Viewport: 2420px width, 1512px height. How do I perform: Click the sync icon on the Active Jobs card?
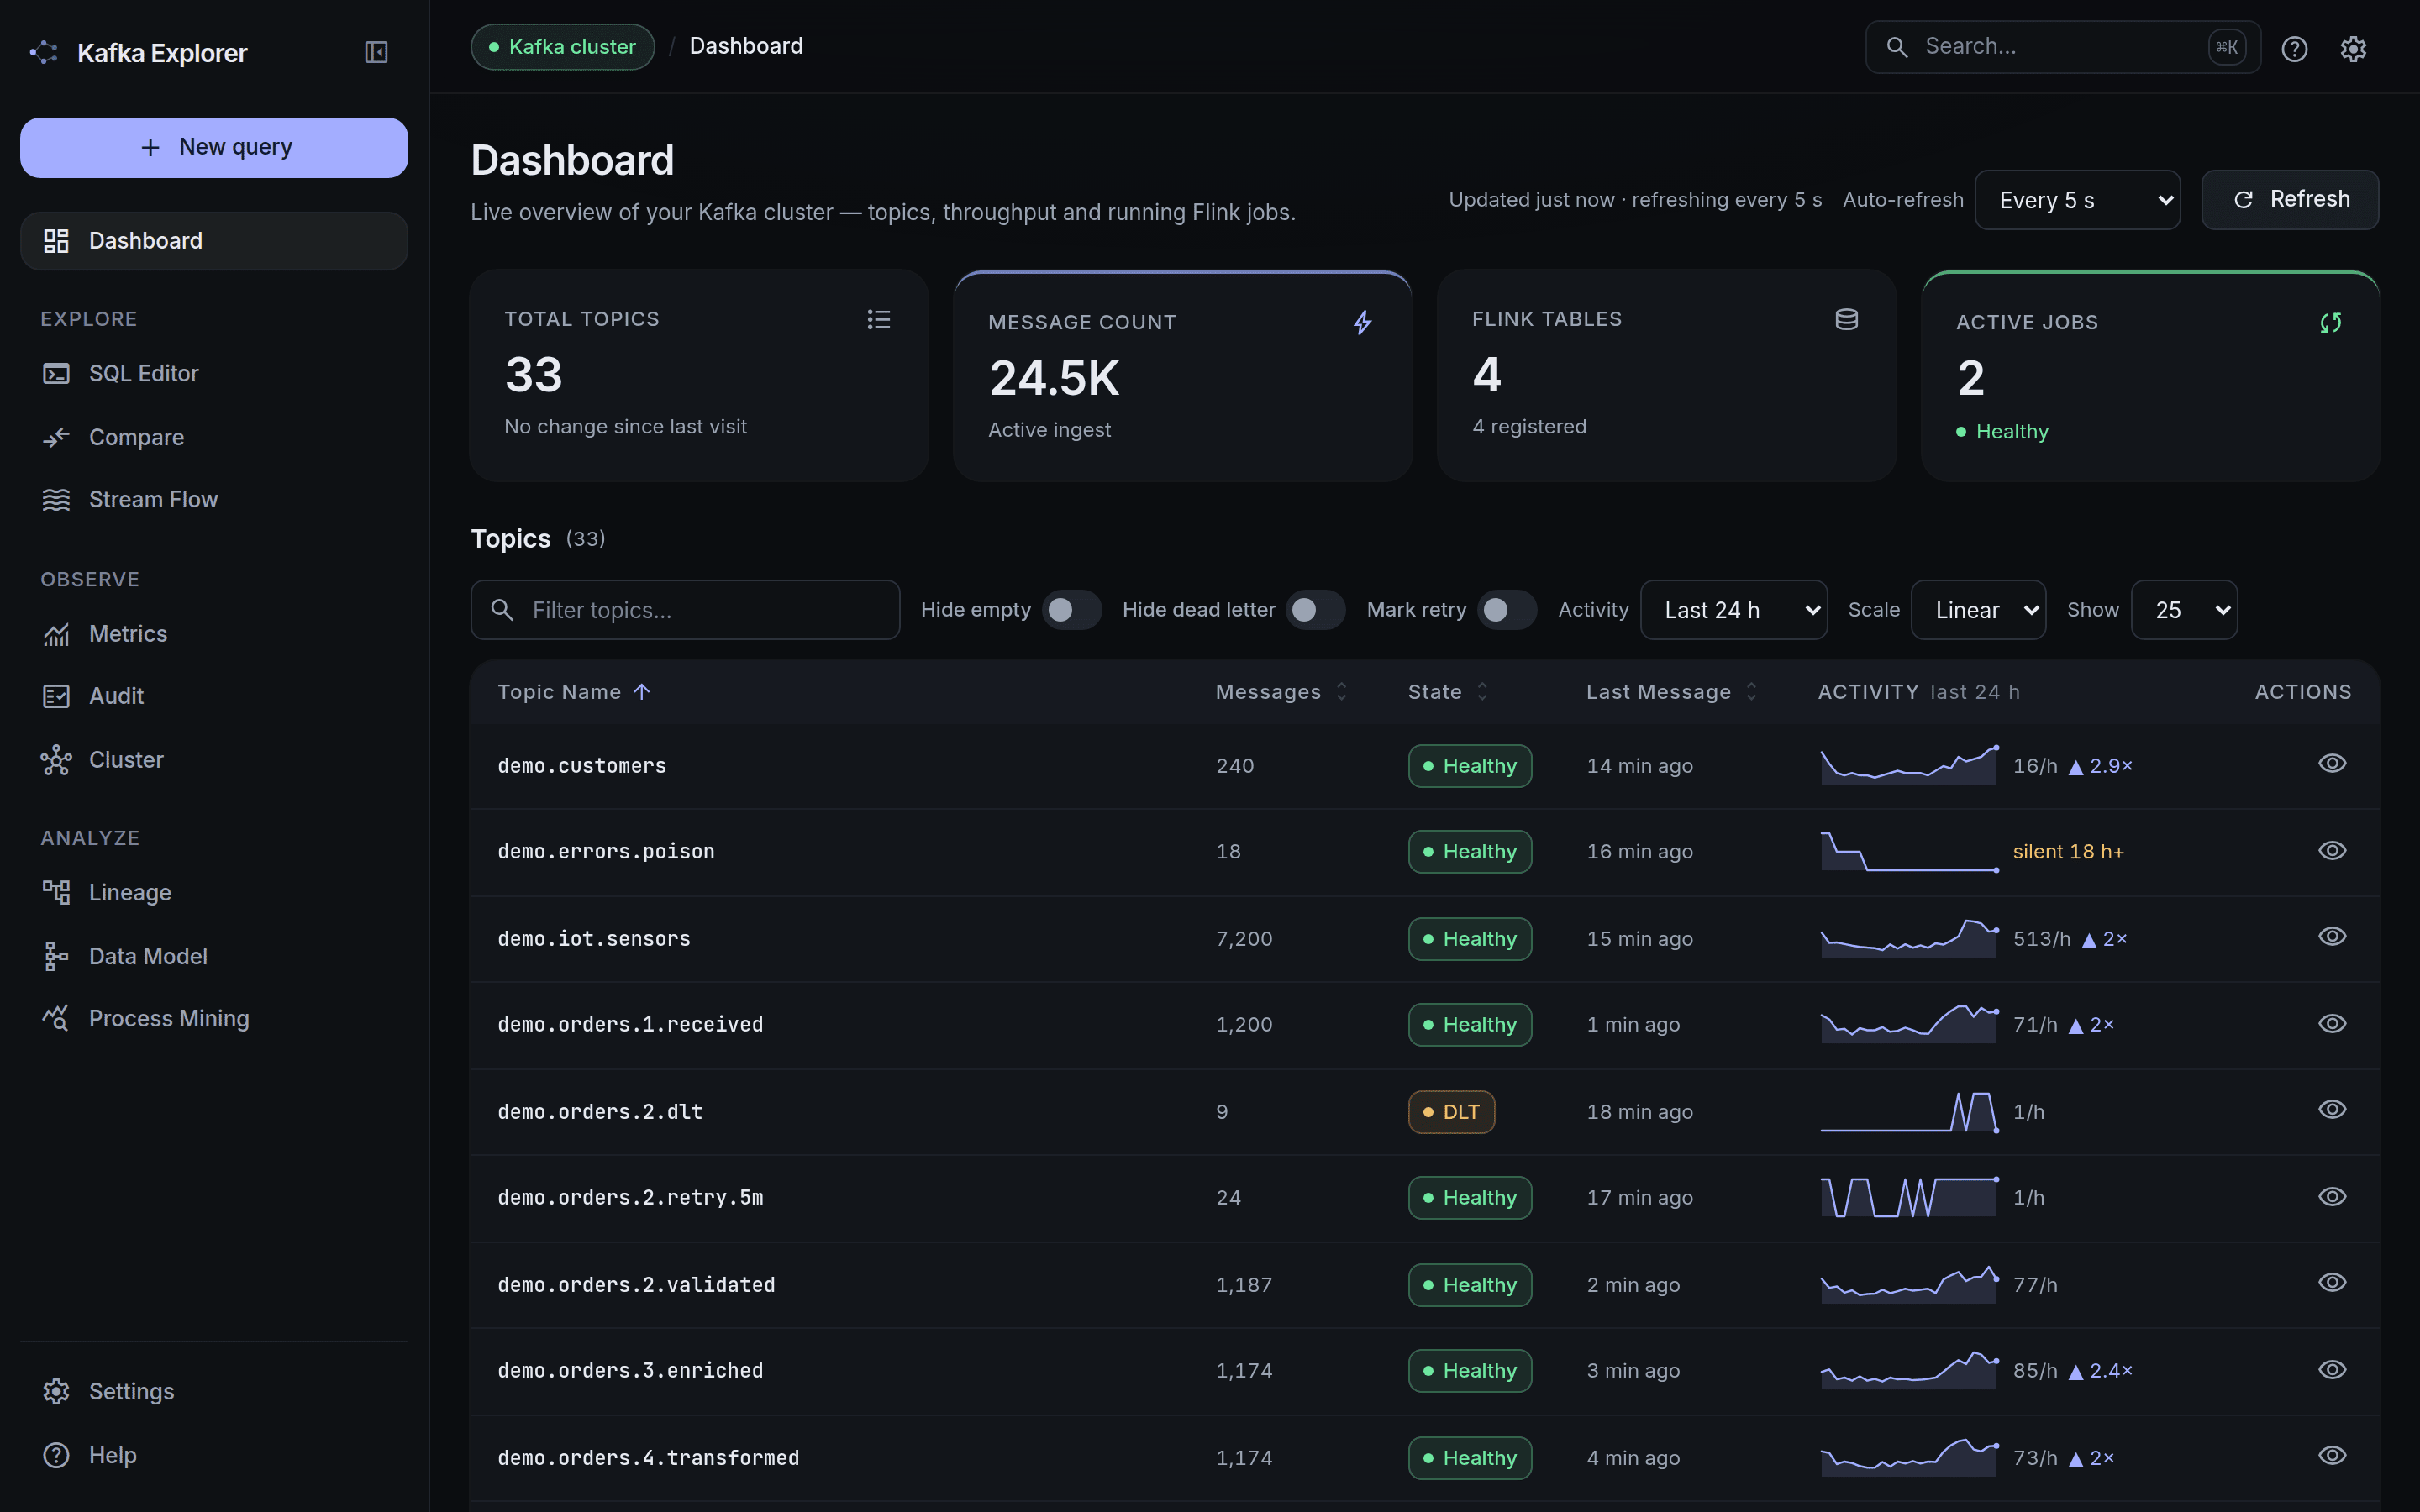[x=2330, y=322]
